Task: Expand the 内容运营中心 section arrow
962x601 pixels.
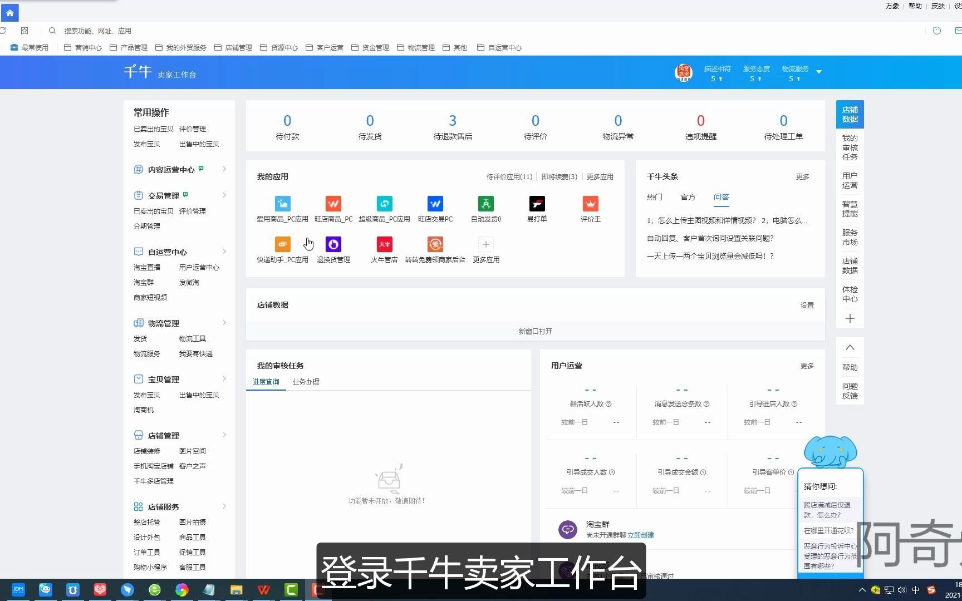Action: (x=224, y=169)
